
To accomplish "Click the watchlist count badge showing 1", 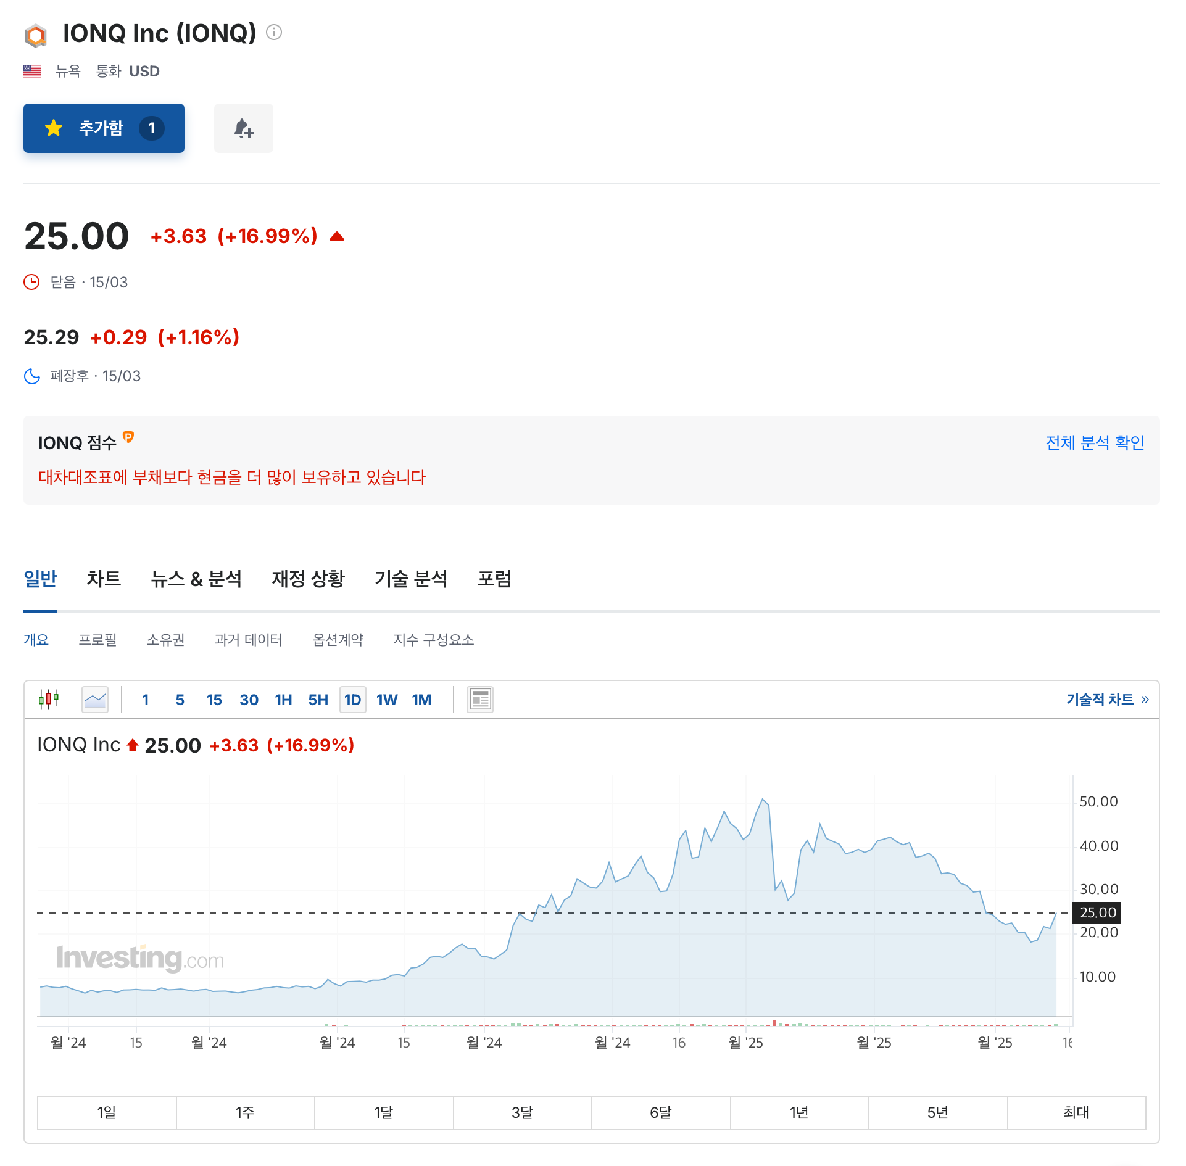I will click(x=152, y=128).
